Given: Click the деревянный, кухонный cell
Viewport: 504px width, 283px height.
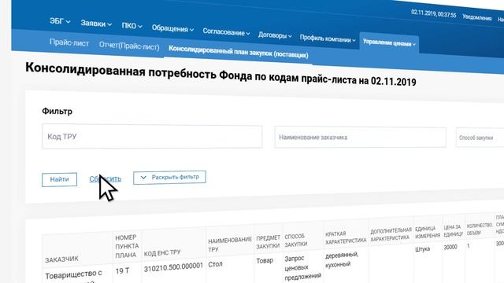Looking at the screenshot, I should point(341,259).
